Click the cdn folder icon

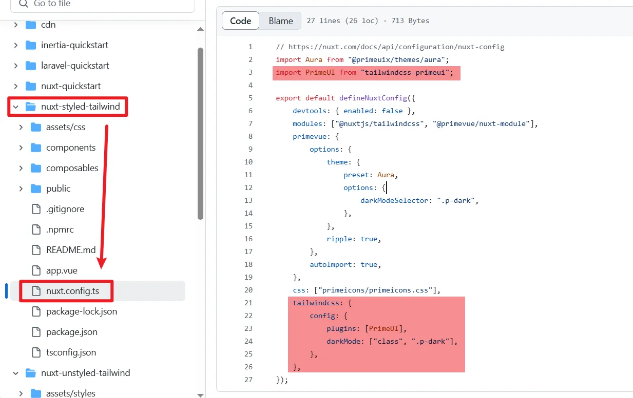click(31, 25)
